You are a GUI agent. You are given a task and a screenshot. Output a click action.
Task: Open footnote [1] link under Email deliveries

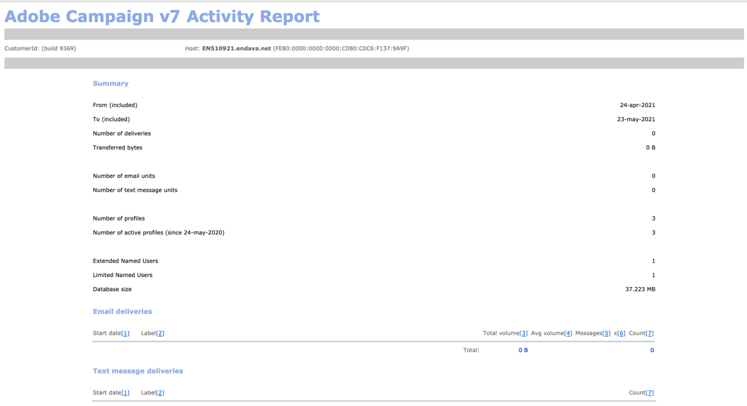pos(125,334)
